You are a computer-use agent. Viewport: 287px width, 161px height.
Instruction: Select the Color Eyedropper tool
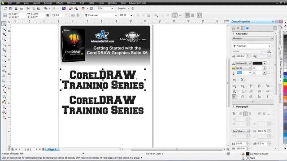coord(4,102)
